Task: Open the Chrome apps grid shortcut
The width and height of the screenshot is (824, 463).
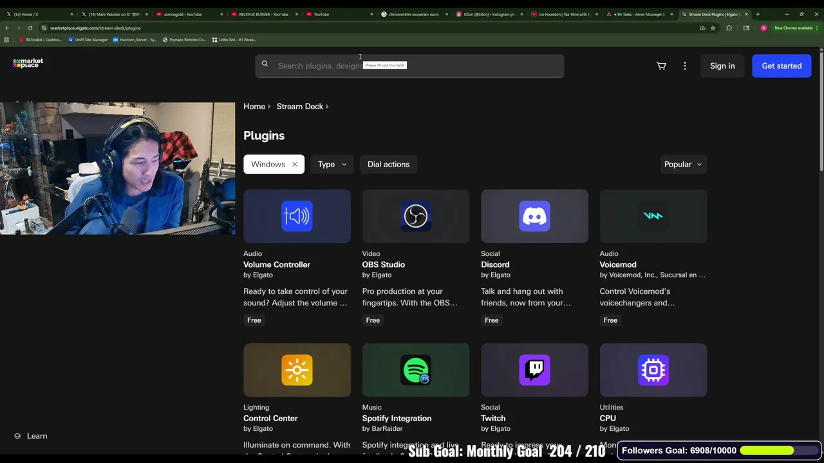Action: (6, 40)
